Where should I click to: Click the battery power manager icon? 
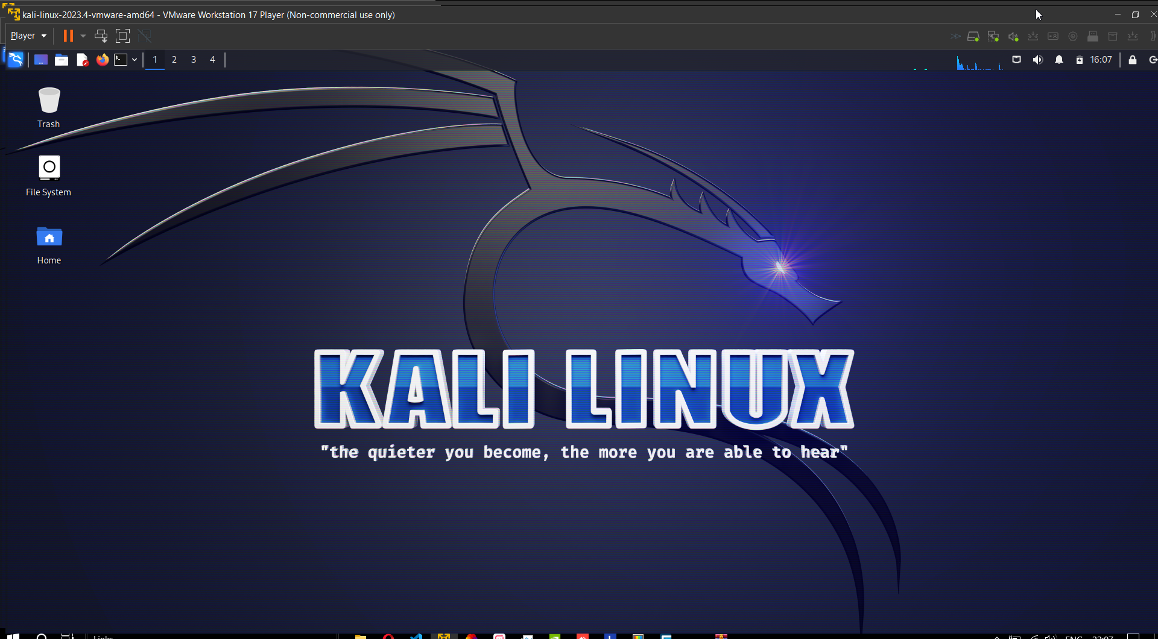pos(1080,60)
